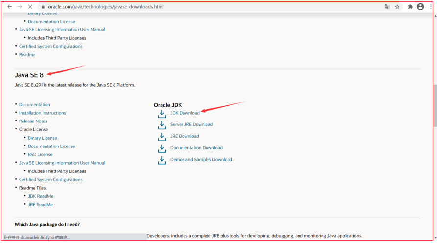Open the JDK ReadMe link
Screen dimensions: 437x243
tap(41, 196)
